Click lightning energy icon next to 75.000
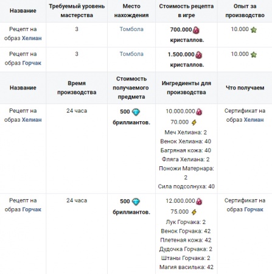Screen dimensions: 272x274 [x=194, y=212]
